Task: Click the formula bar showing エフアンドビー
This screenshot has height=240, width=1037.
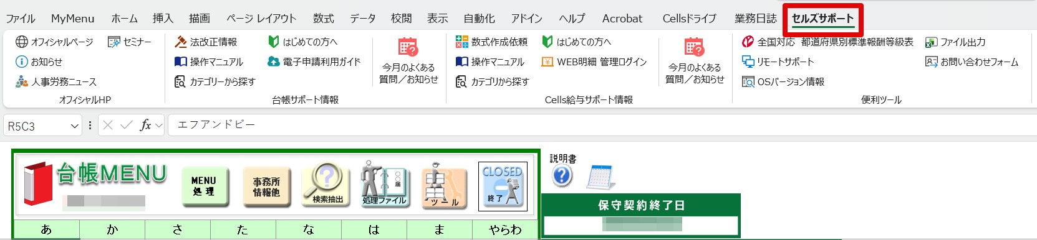Action: (602, 125)
